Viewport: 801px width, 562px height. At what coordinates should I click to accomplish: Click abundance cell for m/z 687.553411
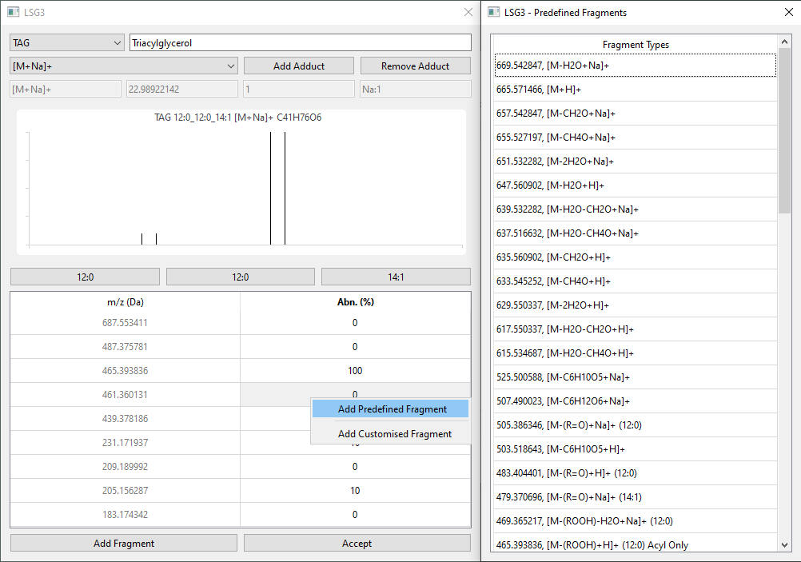pyautogui.click(x=356, y=323)
